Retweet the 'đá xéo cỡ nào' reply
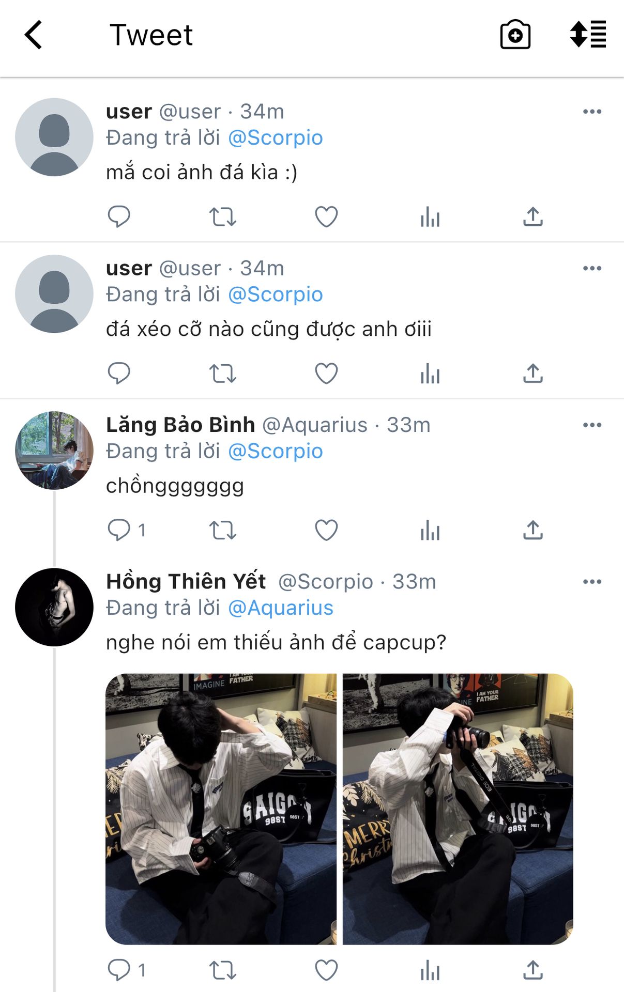 223,374
